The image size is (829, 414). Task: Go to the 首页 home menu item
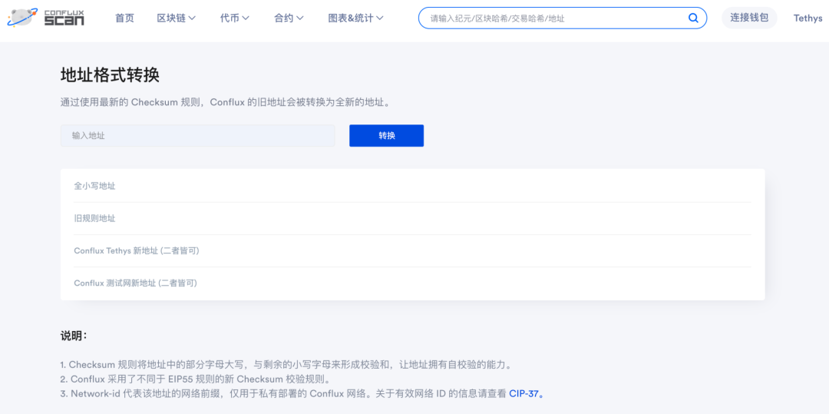click(x=124, y=18)
